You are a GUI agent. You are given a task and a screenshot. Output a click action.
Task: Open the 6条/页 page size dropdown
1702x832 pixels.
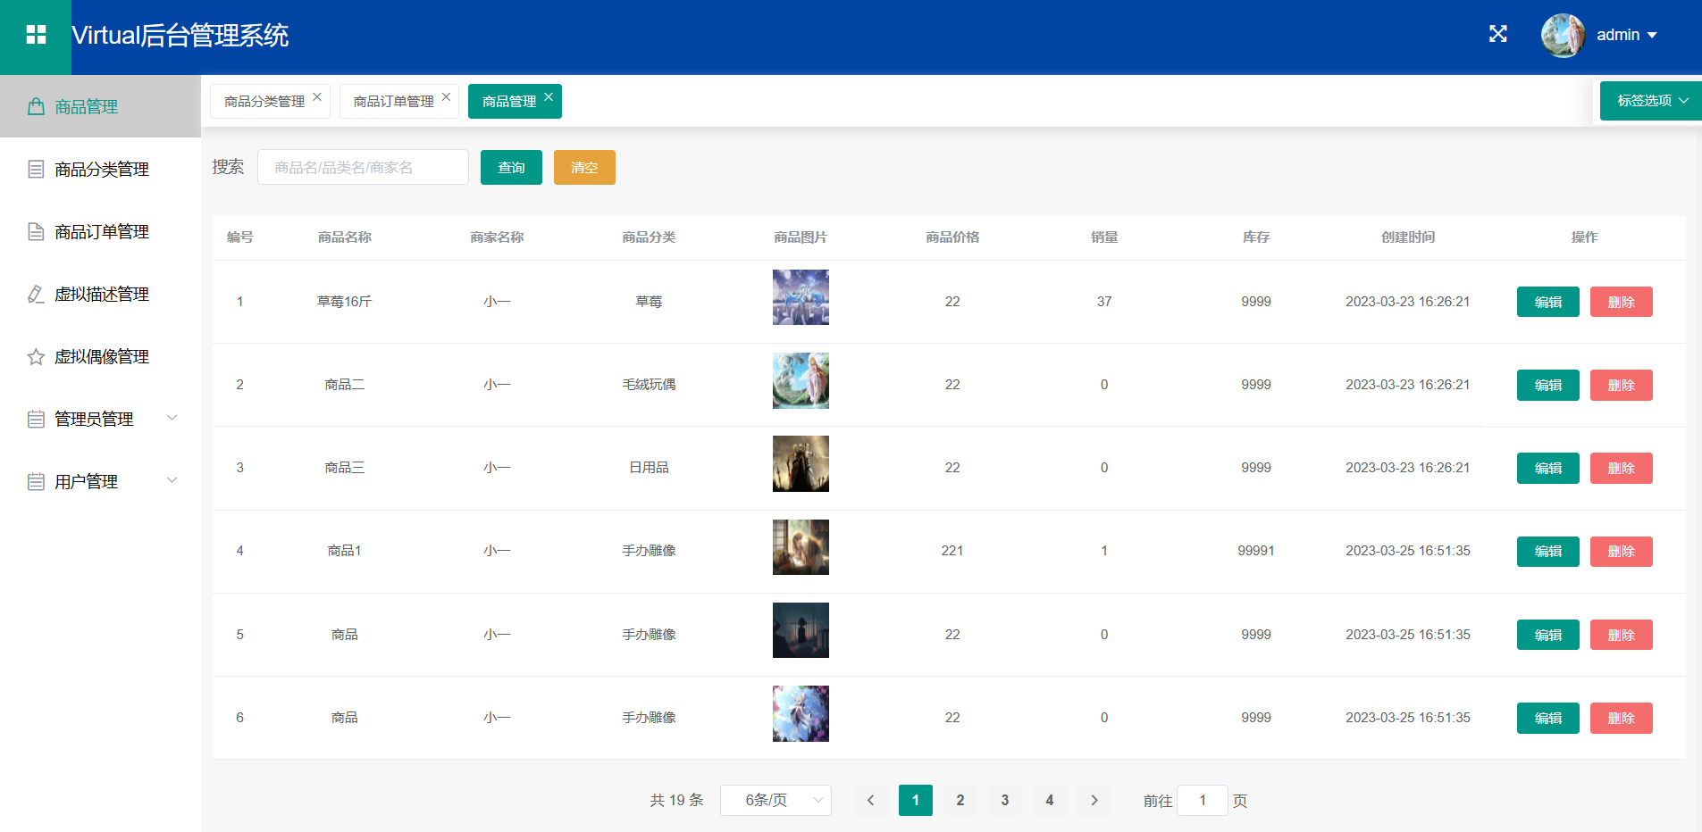point(776,800)
